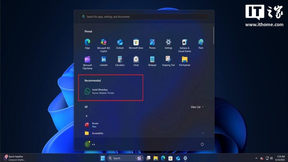Launch Microsoft 365 Copilot pinned app
Screen dimensions: 288x162
coord(104,46)
